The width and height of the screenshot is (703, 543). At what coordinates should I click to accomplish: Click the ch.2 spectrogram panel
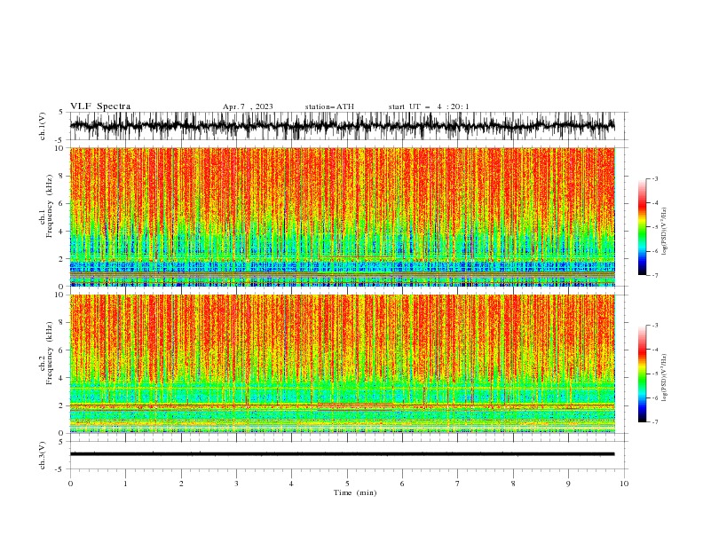pos(343,364)
